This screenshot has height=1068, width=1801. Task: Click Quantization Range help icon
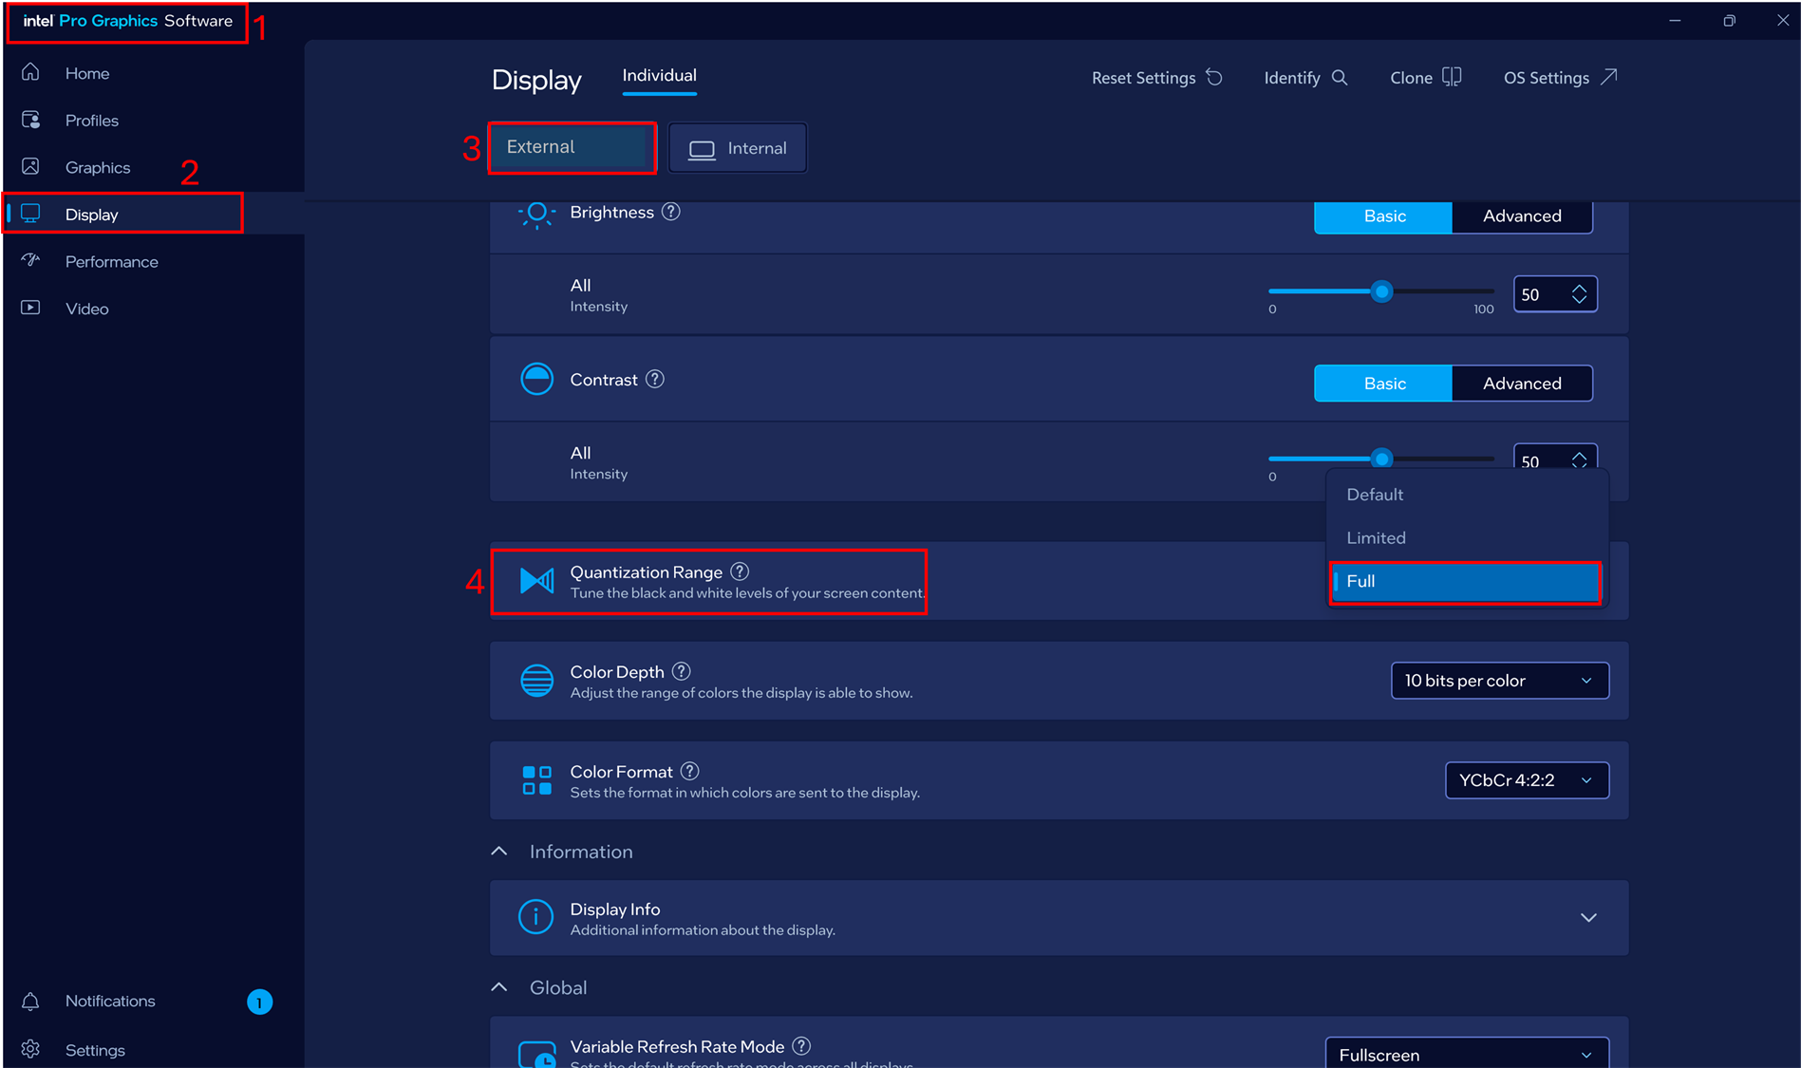tap(740, 571)
